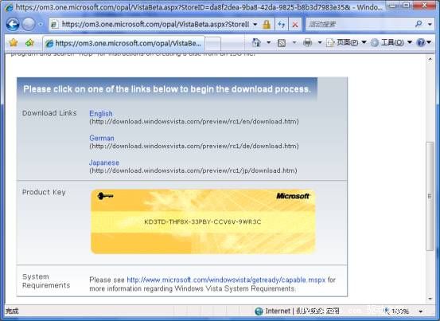440x321 pixels.
Task: Open the Print options dropdown arrow
Action: [x=320, y=43]
